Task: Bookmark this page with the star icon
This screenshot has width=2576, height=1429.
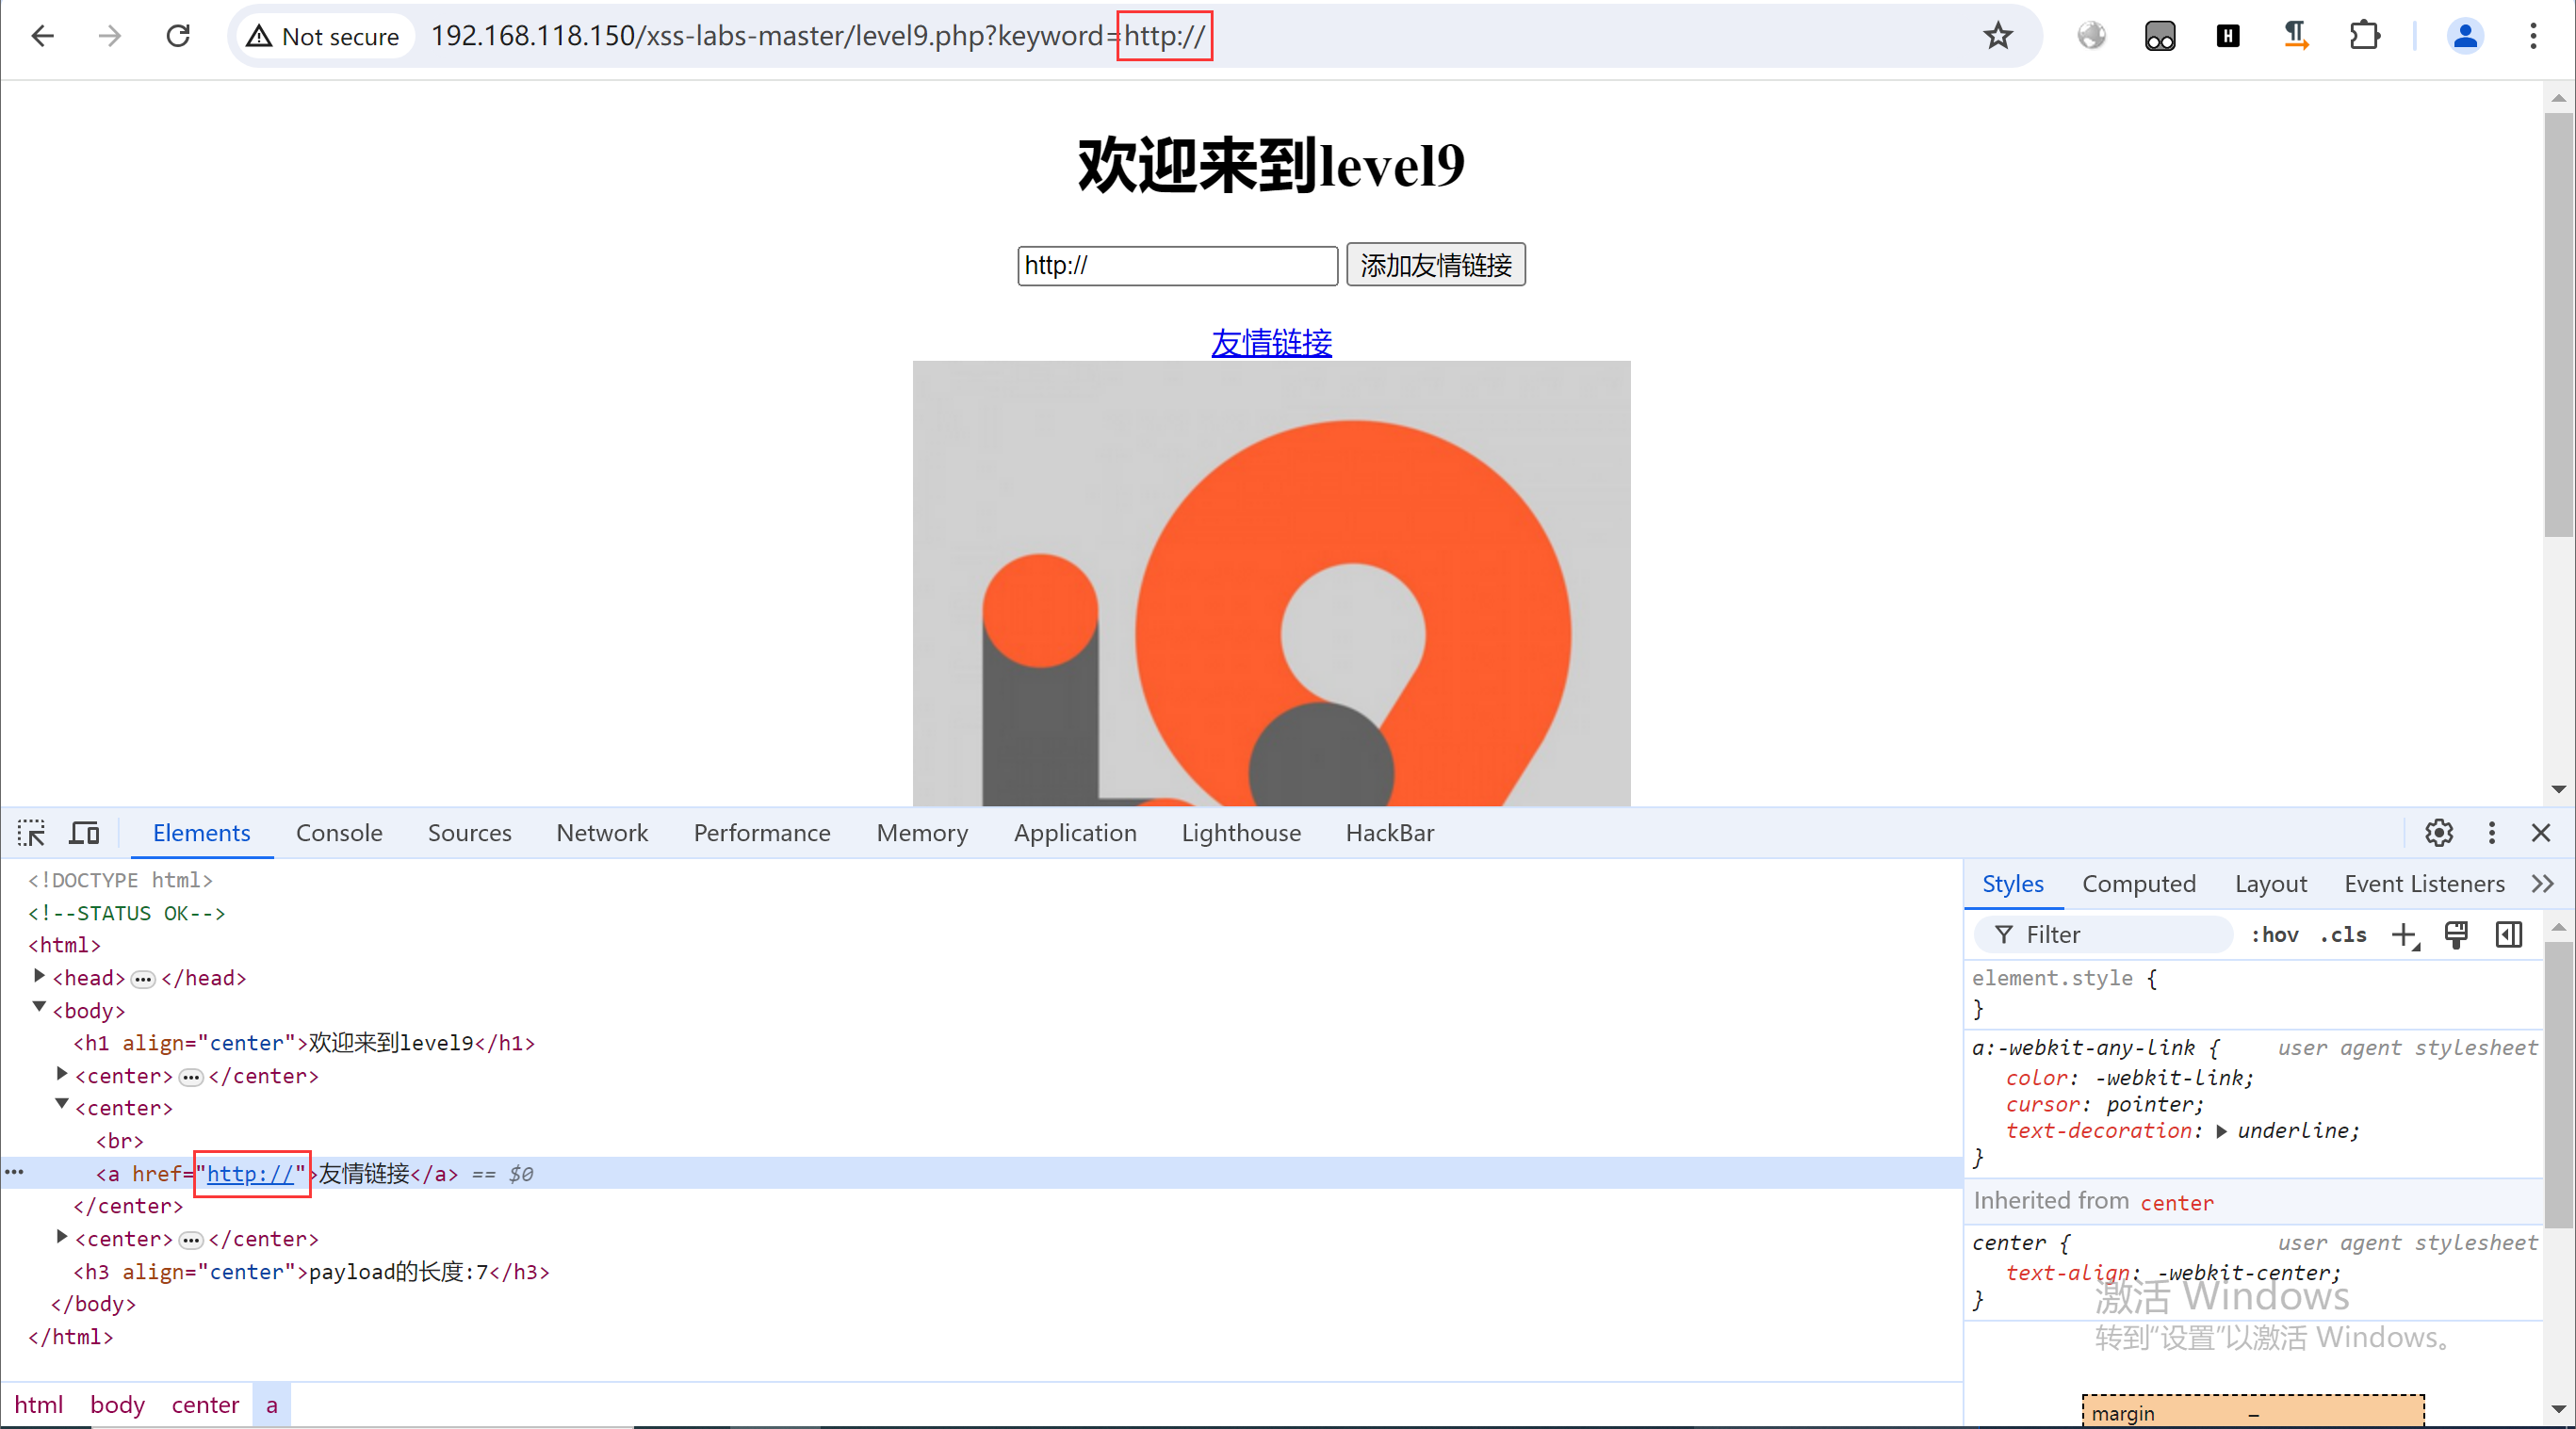Action: pos(1998,36)
